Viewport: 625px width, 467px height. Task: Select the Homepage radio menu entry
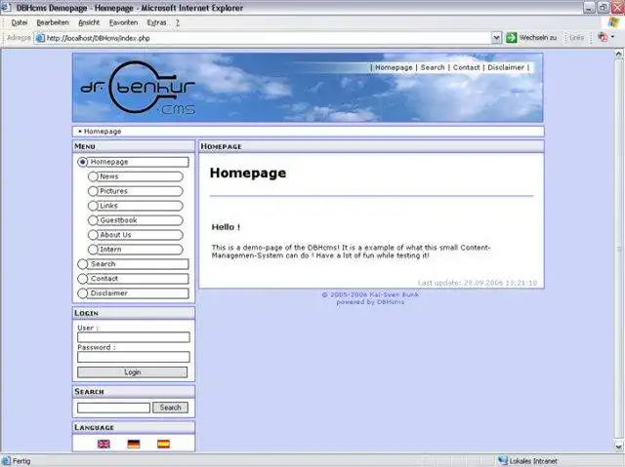pos(133,162)
